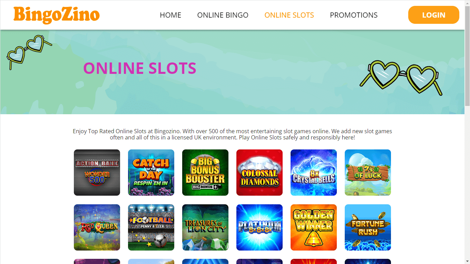Visit the PROMOTIONS page
The height and width of the screenshot is (264, 470).
(x=354, y=15)
